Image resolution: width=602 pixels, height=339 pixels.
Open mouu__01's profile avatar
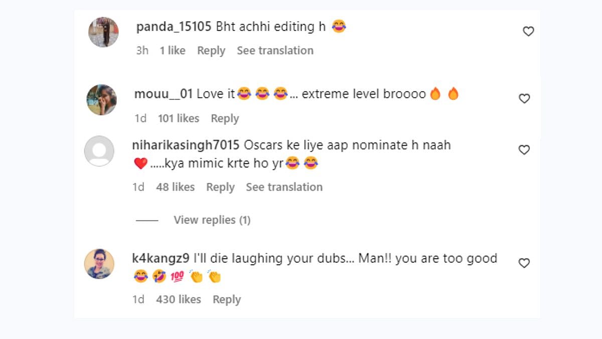click(x=101, y=99)
